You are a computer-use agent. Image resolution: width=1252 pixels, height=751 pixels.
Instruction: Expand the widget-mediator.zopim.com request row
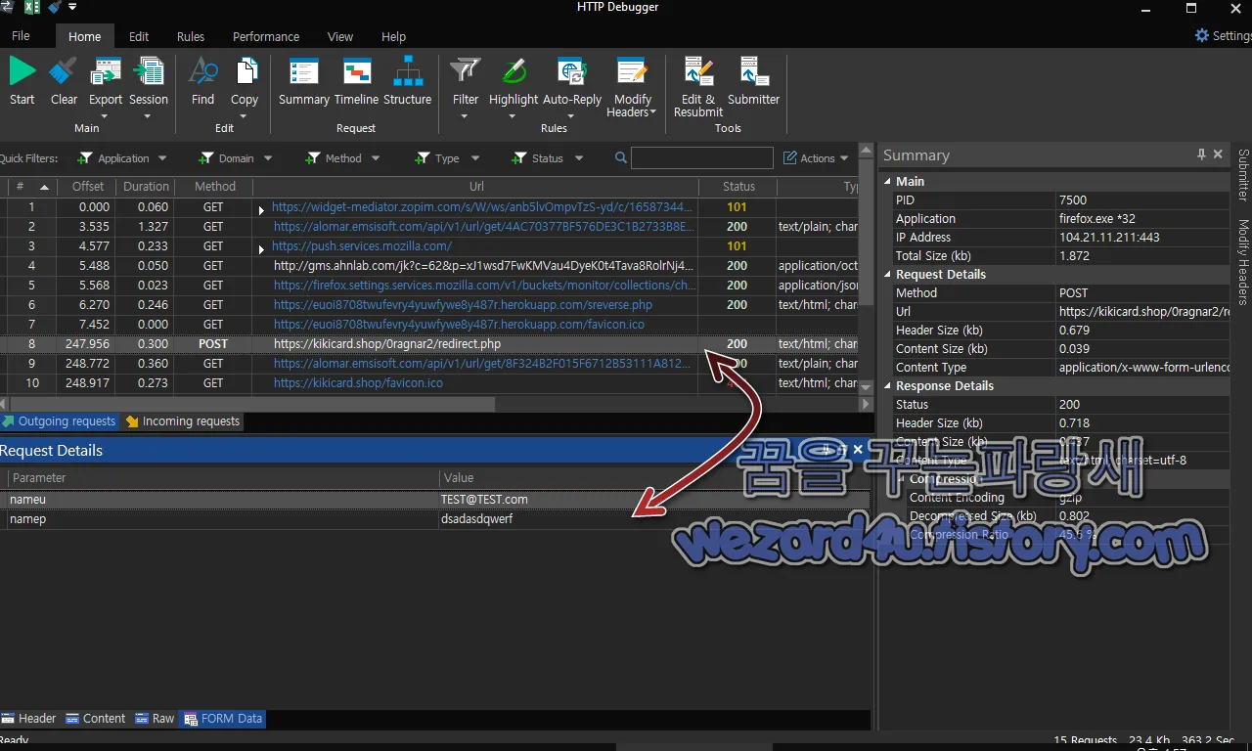[x=261, y=209]
